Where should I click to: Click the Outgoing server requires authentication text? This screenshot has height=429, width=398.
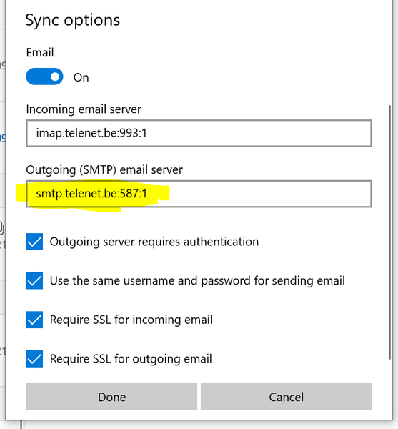pos(154,242)
